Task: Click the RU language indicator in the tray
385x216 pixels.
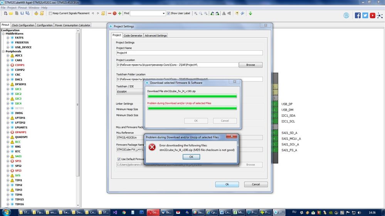Action: [294, 212]
